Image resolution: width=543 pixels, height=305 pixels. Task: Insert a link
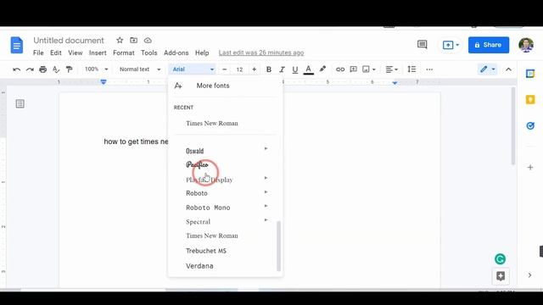[x=340, y=69]
